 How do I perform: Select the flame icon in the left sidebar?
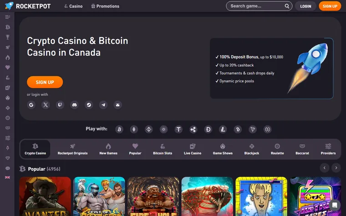pyautogui.click(x=7, y=57)
